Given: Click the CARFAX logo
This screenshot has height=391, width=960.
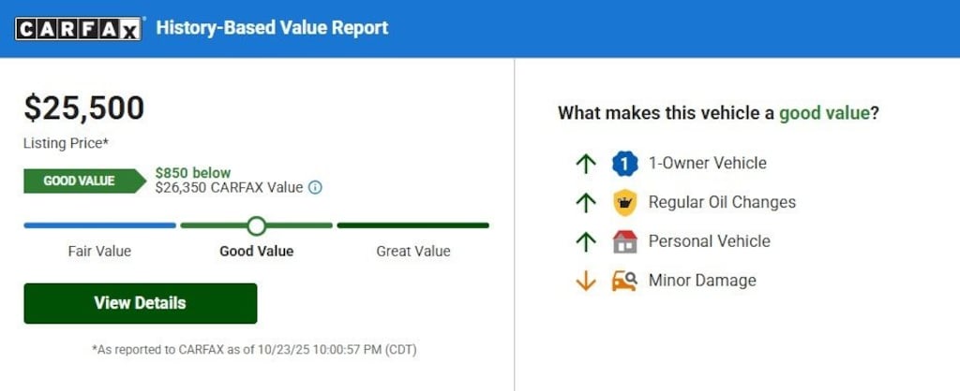Looking at the screenshot, I should pos(79,28).
